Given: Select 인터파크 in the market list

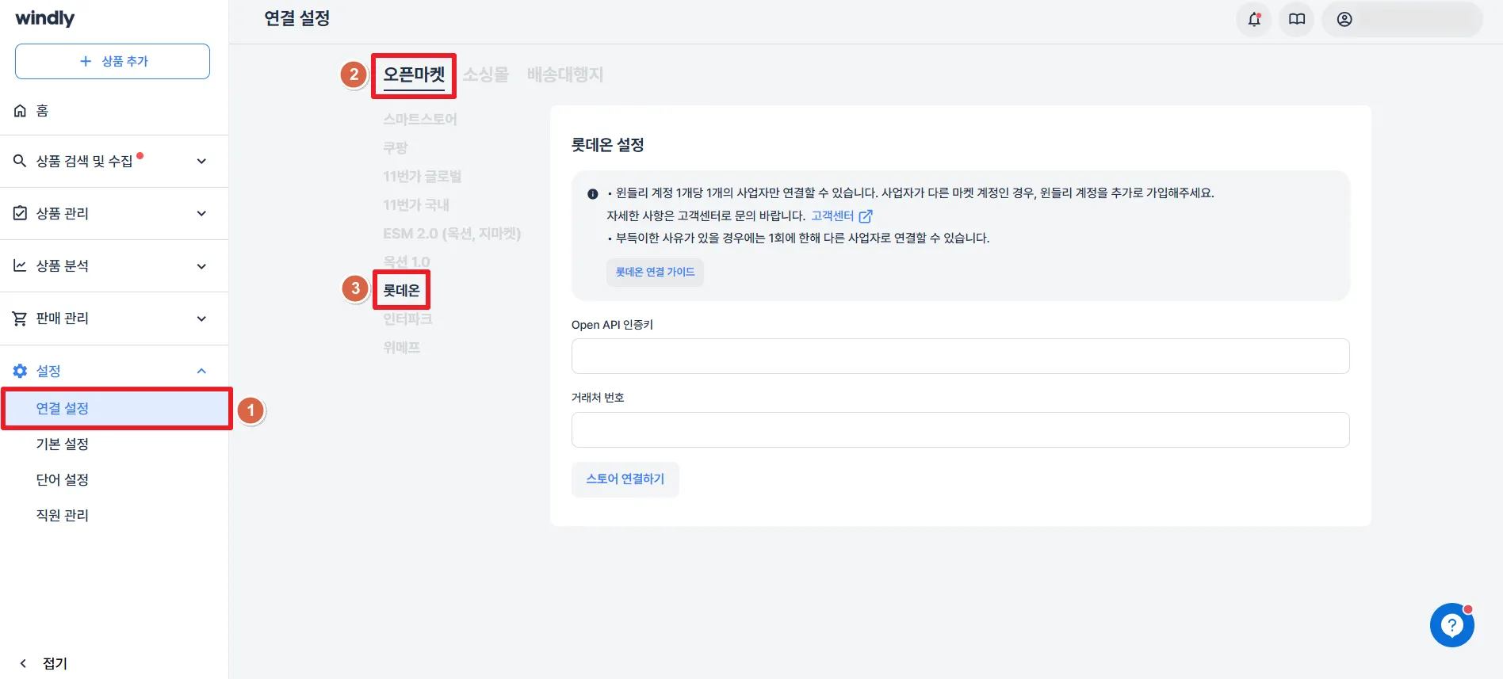Looking at the screenshot, I should tap(407, 319).
